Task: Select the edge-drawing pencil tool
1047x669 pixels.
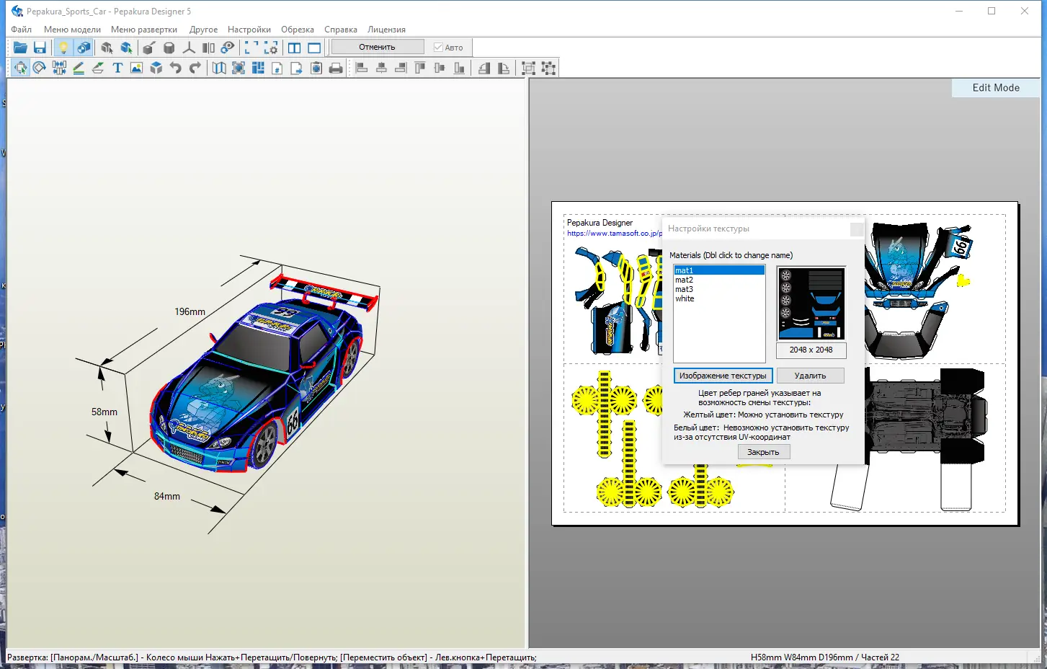Action: [79, 68]
